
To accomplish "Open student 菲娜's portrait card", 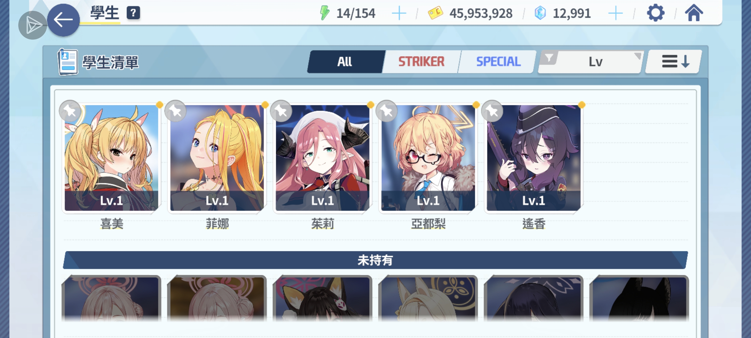I will coord(217,158).
